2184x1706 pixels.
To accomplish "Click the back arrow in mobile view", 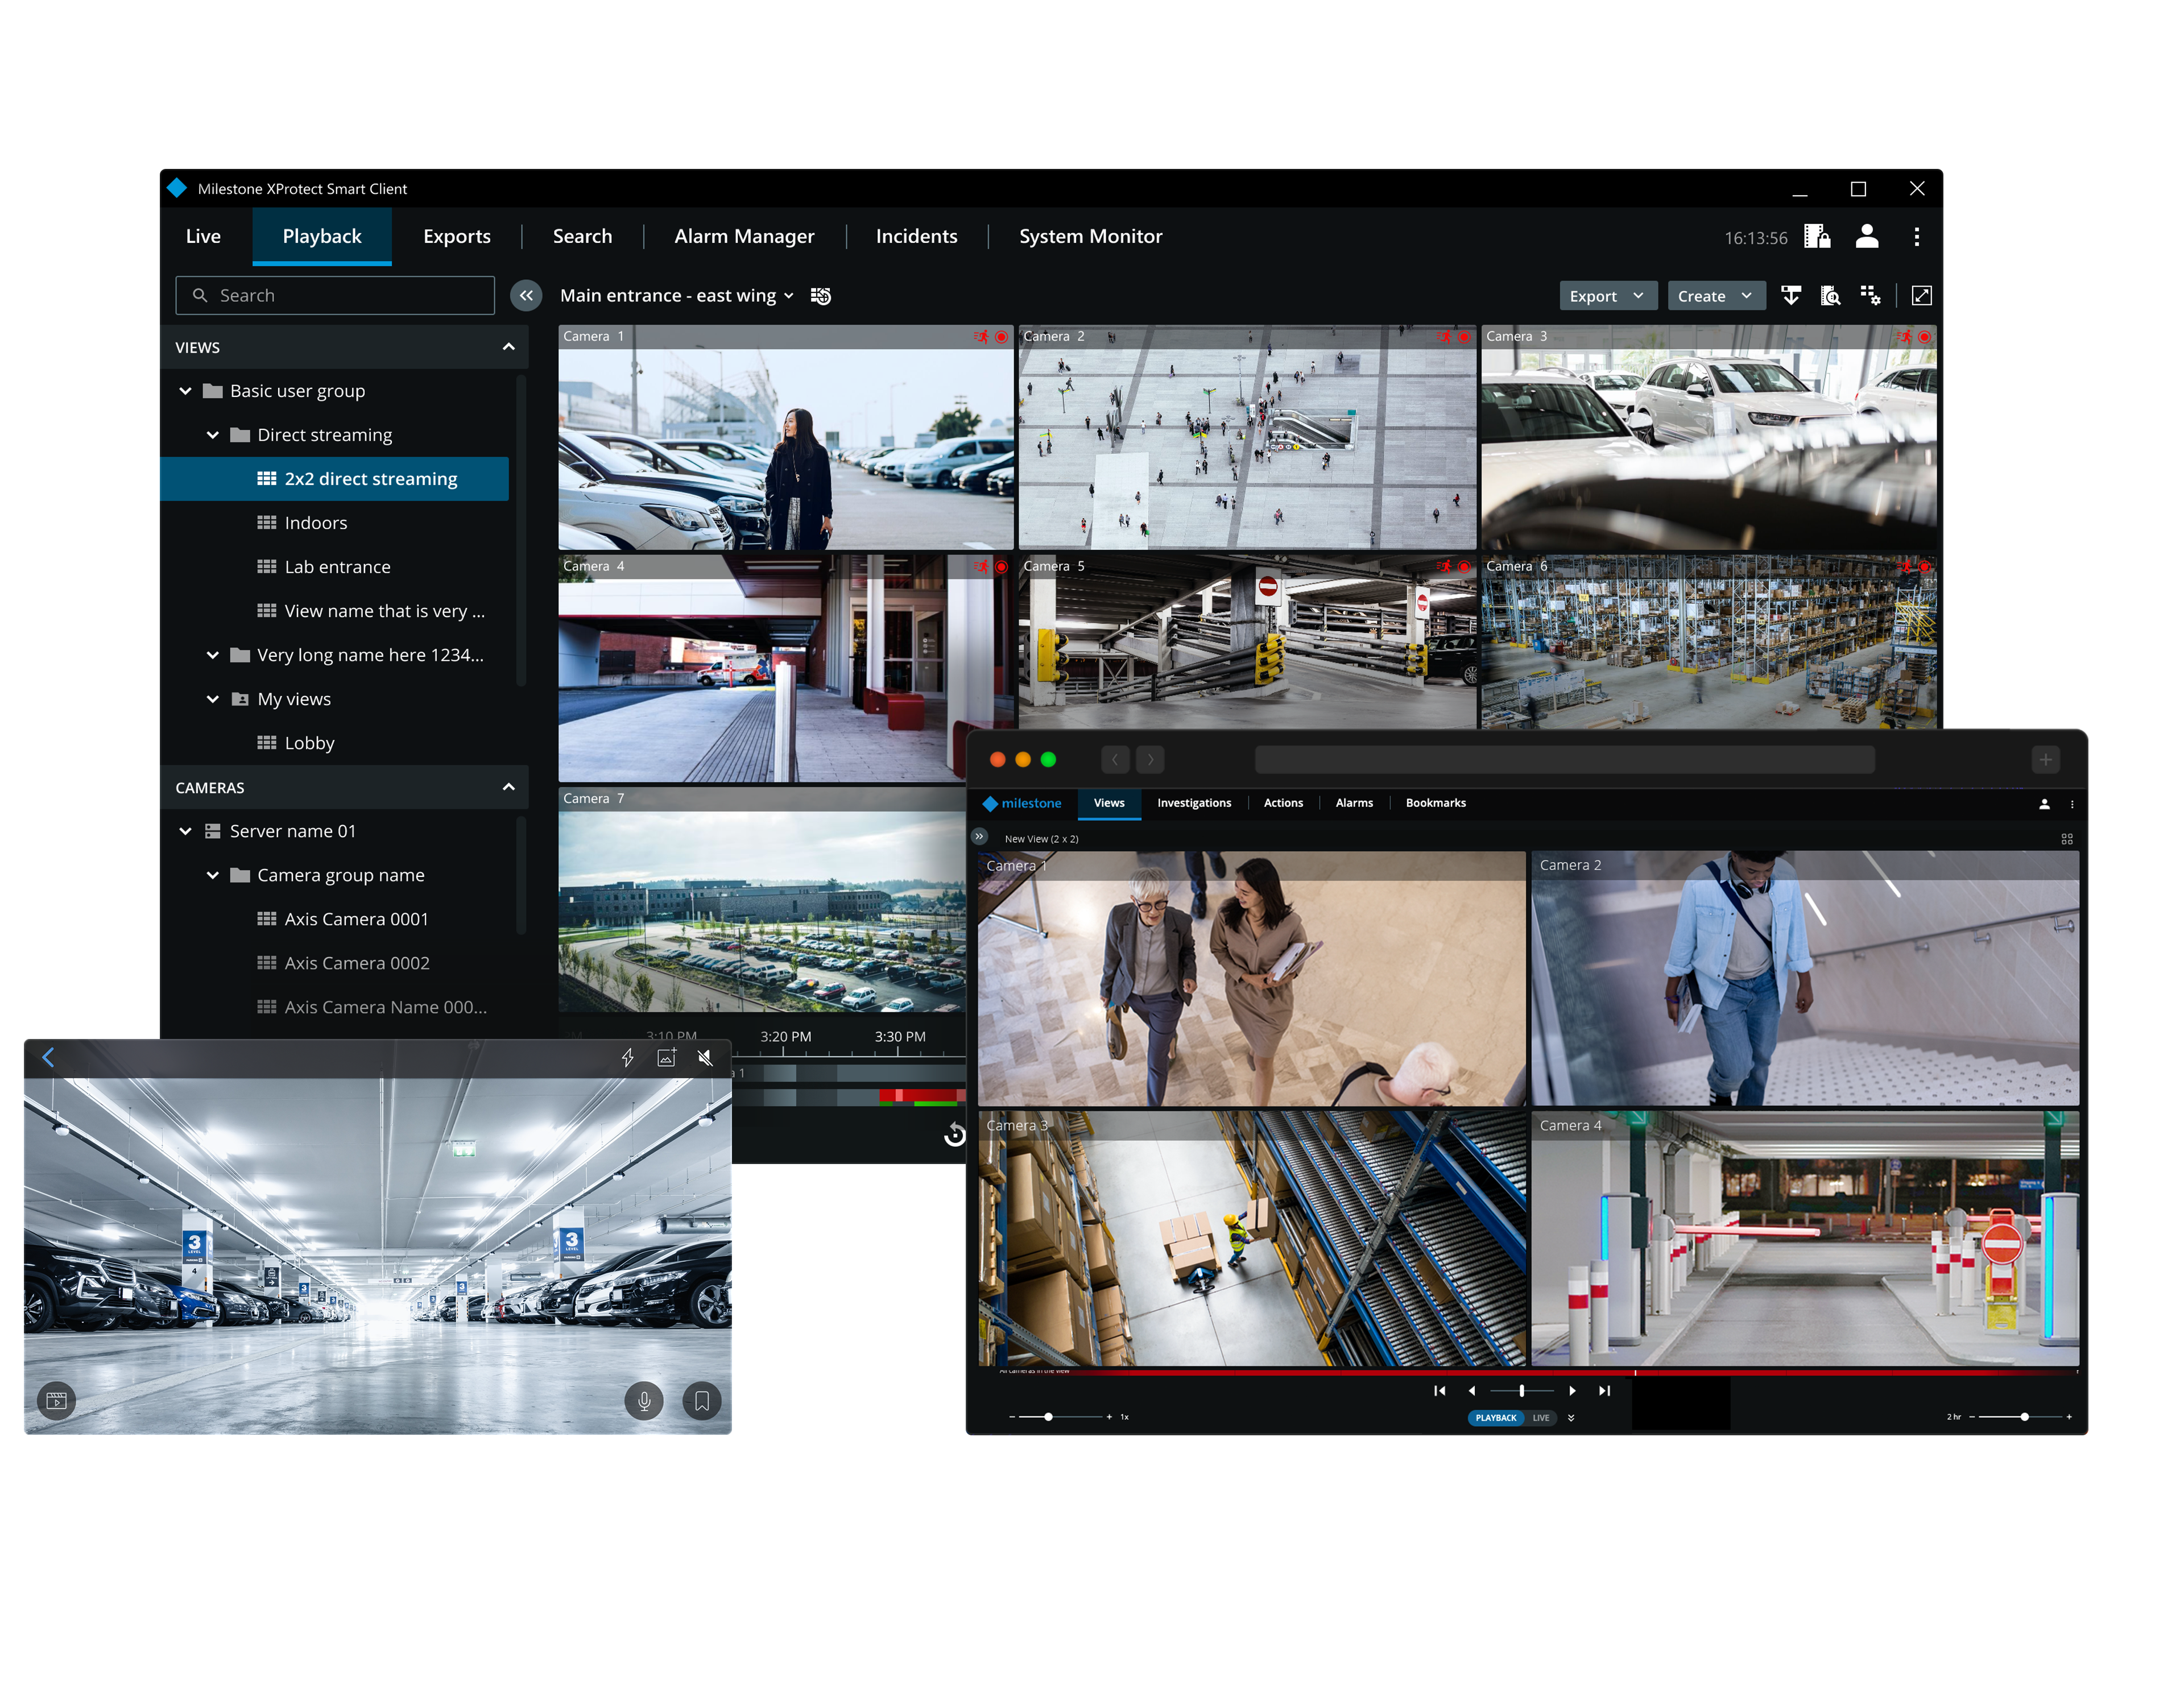I will 48,1057.
